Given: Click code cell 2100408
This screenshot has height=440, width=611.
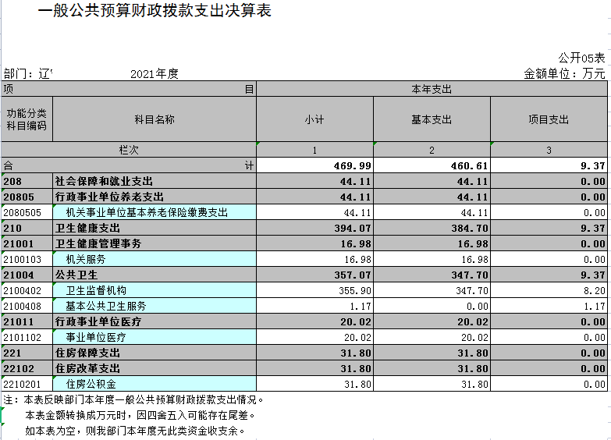Looking at the screenshot, I should (27, 306).
